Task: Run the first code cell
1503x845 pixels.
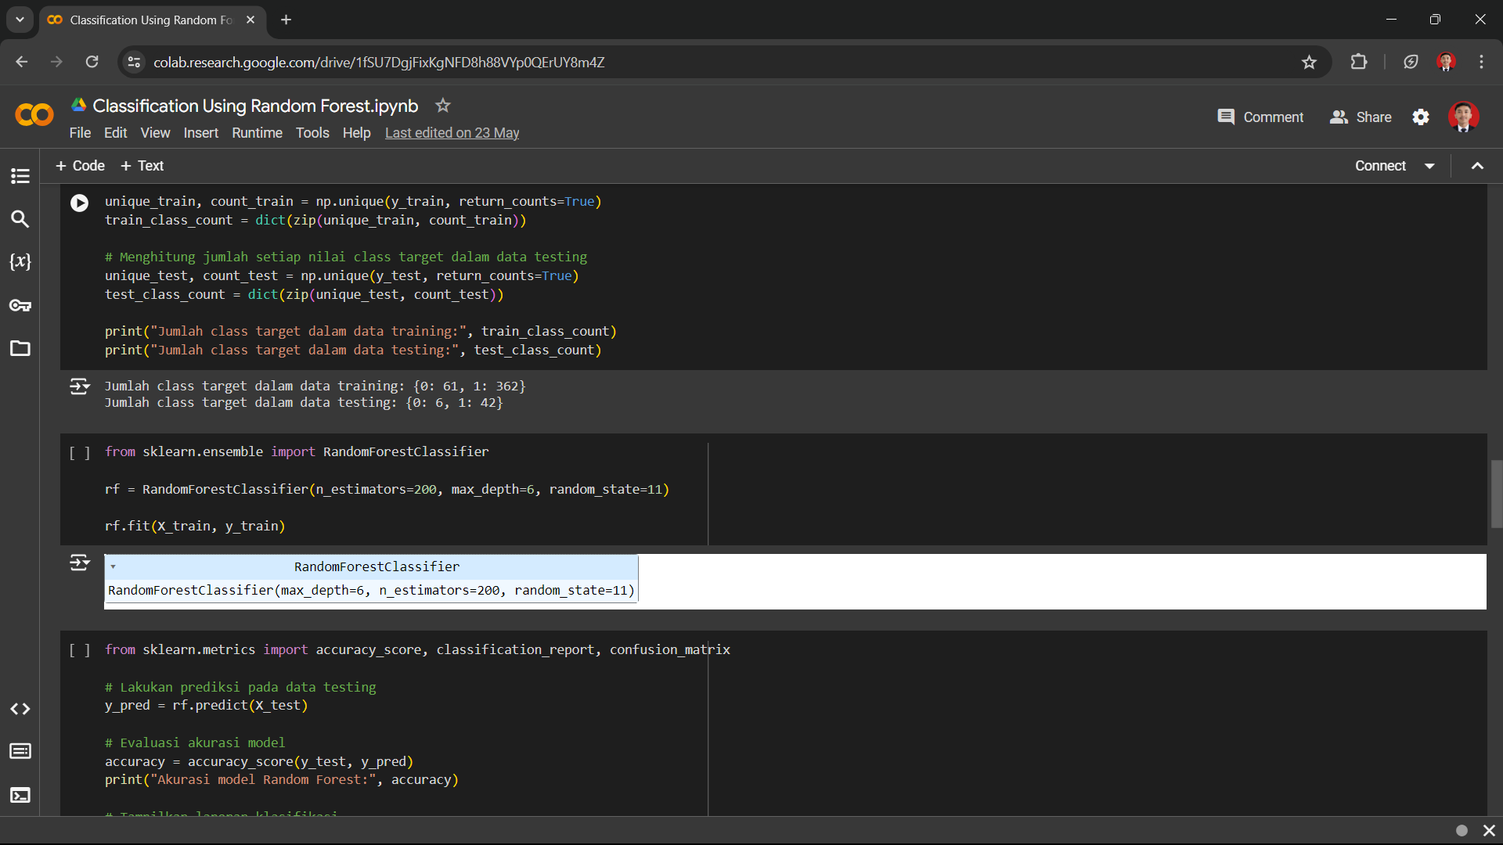Action: click(79, 203)
